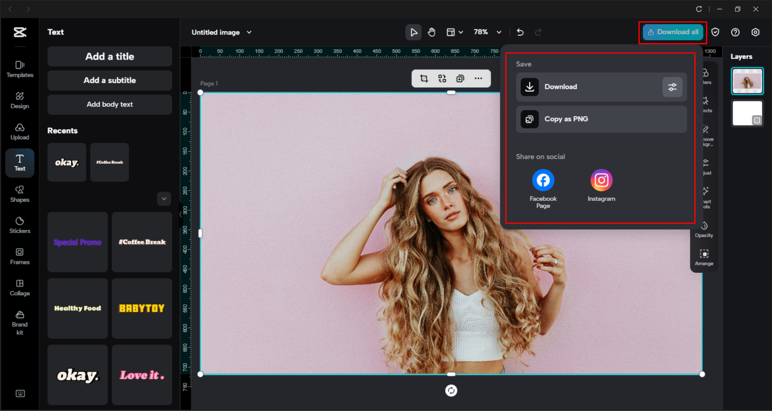Image resolution: width=772 pixels, height=411 pixels.
Task: Share the design to Facebook Page
Action: tap(543, 180)
